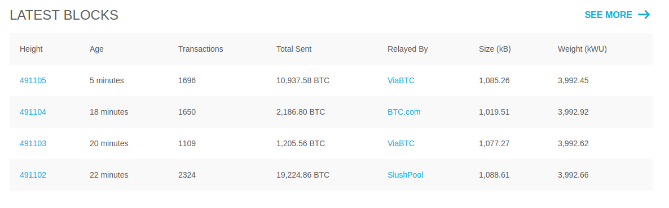Click the LATEST BLOCKS heading
669x208 pixels.
click(64, 15)
